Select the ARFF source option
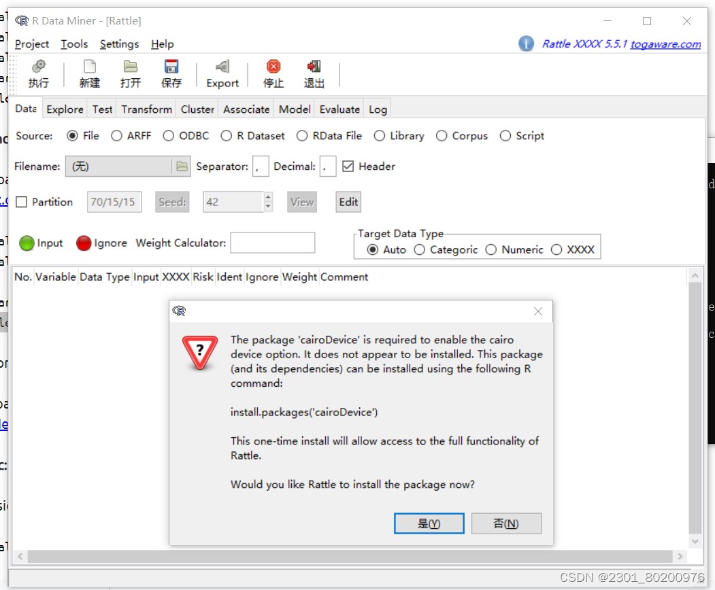 point(116,136)
